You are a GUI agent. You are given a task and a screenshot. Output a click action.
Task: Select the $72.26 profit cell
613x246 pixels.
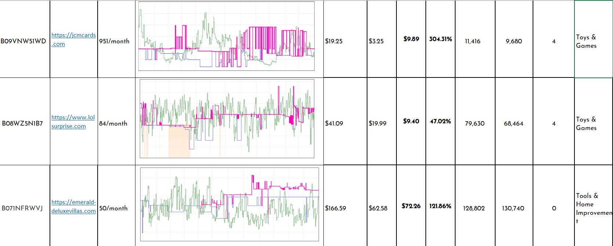(x=411, y=206)
